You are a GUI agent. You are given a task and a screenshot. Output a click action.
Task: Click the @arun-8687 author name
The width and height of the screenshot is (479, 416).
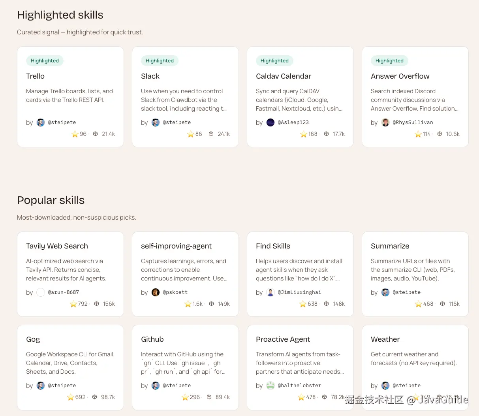pyautogui.click(x=63, y=292)
